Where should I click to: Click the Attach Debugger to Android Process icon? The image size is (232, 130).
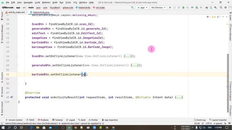pyautogui.click(x=196, y=7)
